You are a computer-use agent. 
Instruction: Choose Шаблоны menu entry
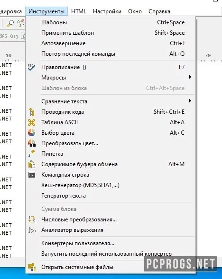111,22
